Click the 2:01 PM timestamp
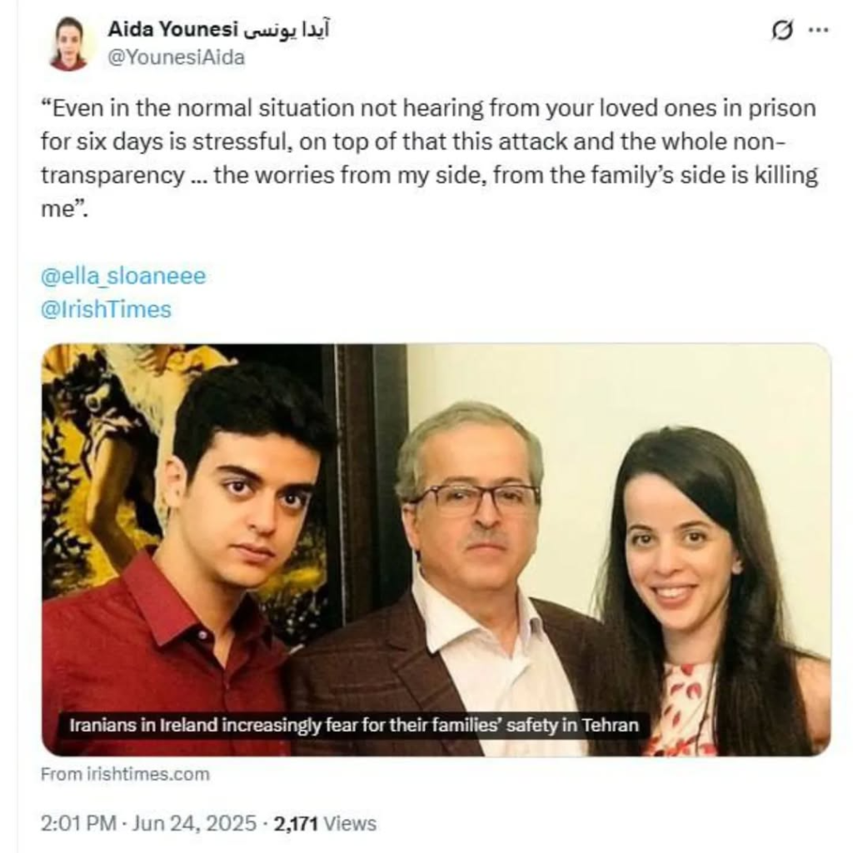 [78, 823]
